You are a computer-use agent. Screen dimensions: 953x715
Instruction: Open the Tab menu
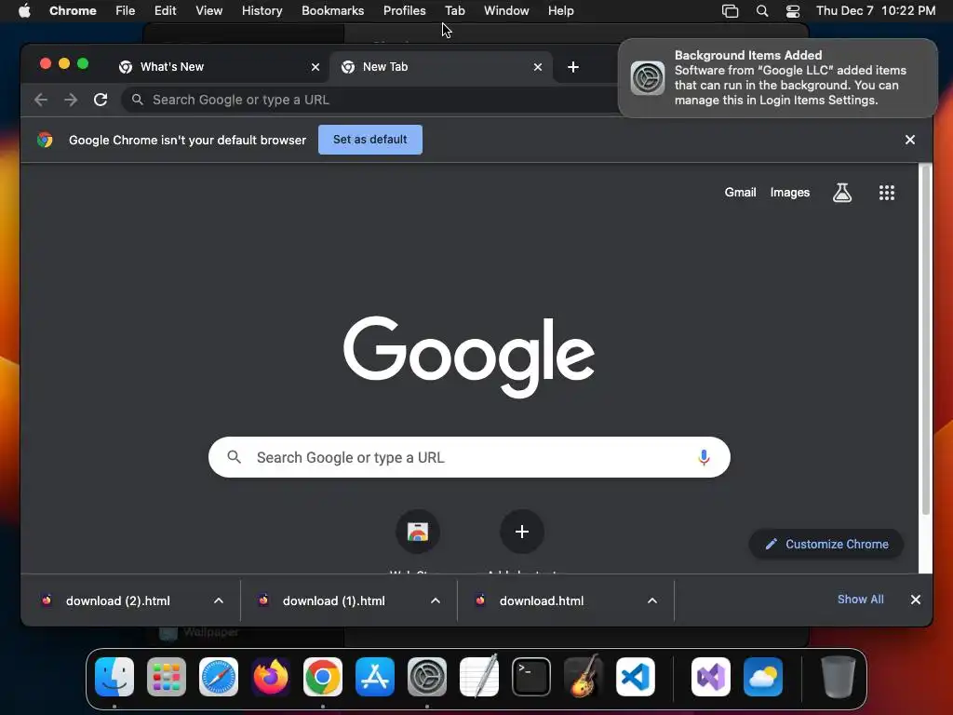(x=454, y=11)
